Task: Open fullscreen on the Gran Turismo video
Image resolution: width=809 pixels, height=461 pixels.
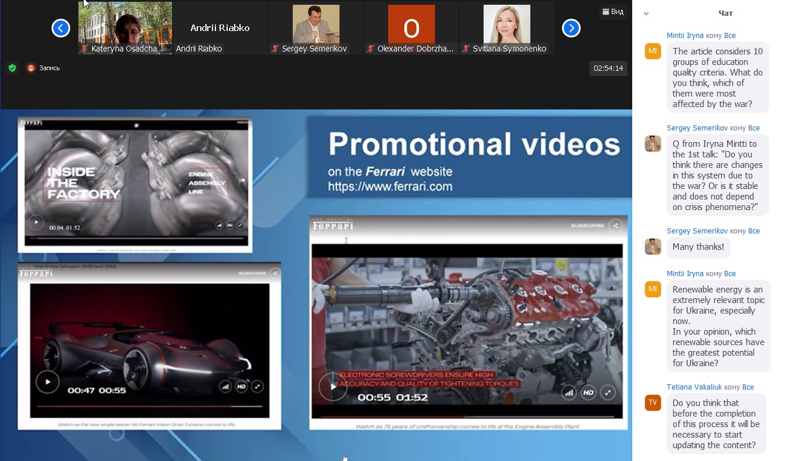Action: 258,386
